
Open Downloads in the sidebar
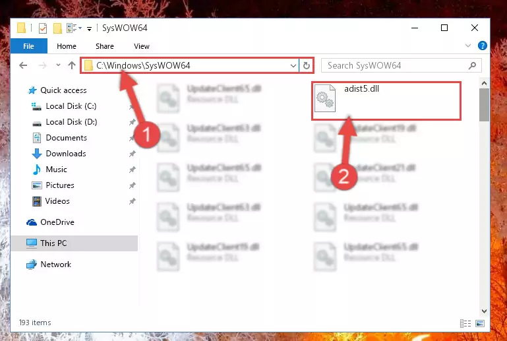point(66,154)
